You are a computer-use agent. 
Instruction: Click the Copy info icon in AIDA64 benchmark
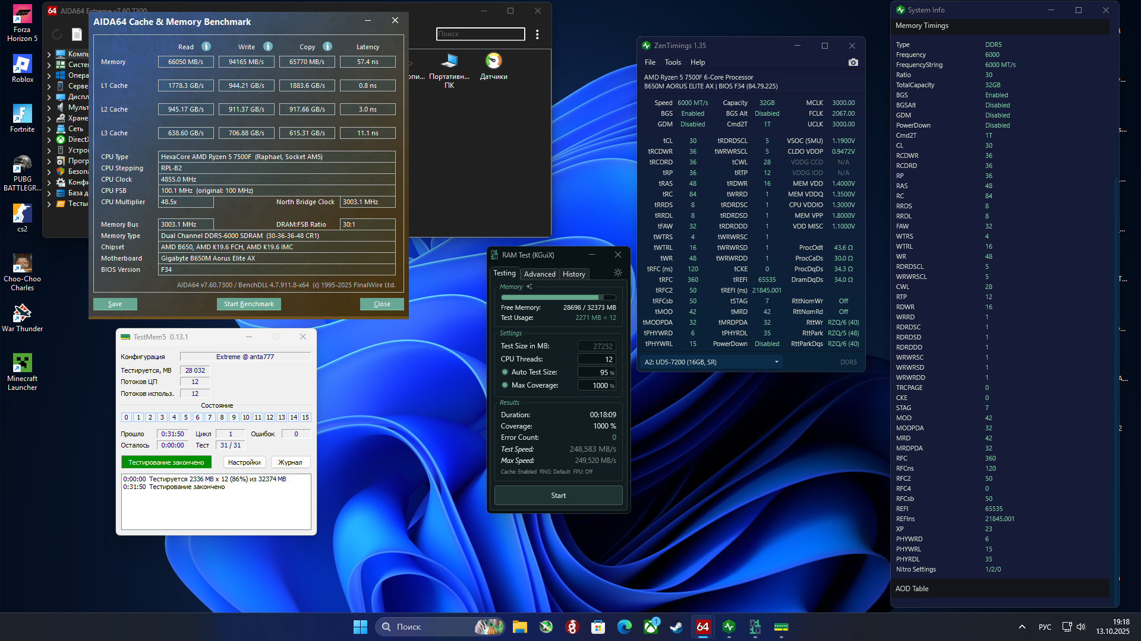coord(327,46)
